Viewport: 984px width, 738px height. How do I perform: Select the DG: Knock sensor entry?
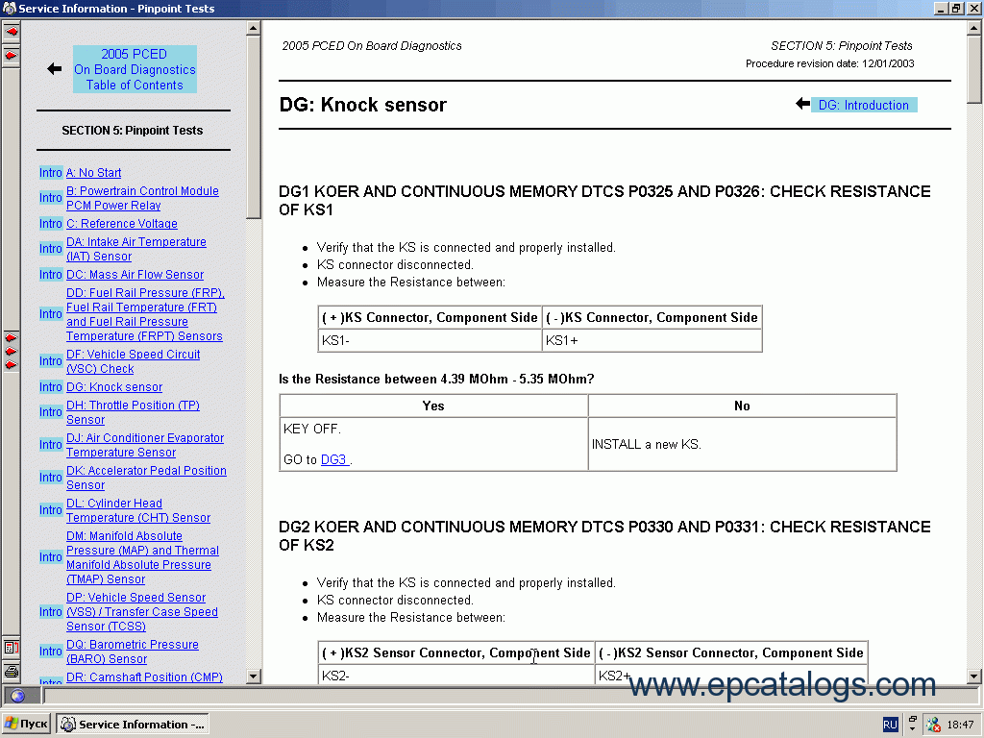click(114, 387)
